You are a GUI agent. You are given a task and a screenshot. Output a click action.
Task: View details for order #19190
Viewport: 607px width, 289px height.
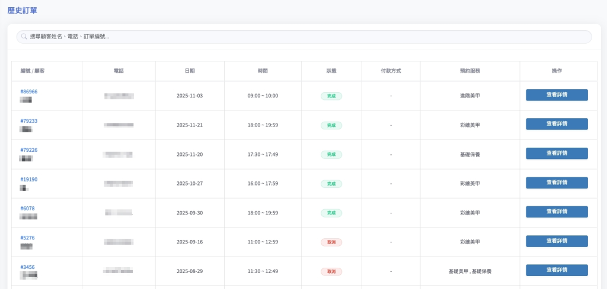[x=557, y=183]
